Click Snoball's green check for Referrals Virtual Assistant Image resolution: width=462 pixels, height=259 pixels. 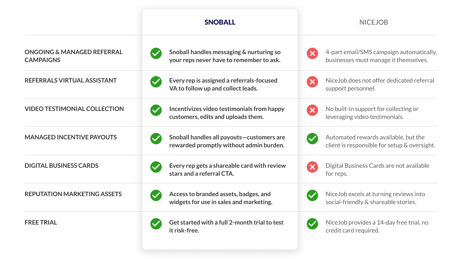156,82
